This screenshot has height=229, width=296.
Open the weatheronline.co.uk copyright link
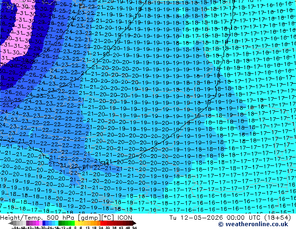pyautogui.click(x=253, y=224)
